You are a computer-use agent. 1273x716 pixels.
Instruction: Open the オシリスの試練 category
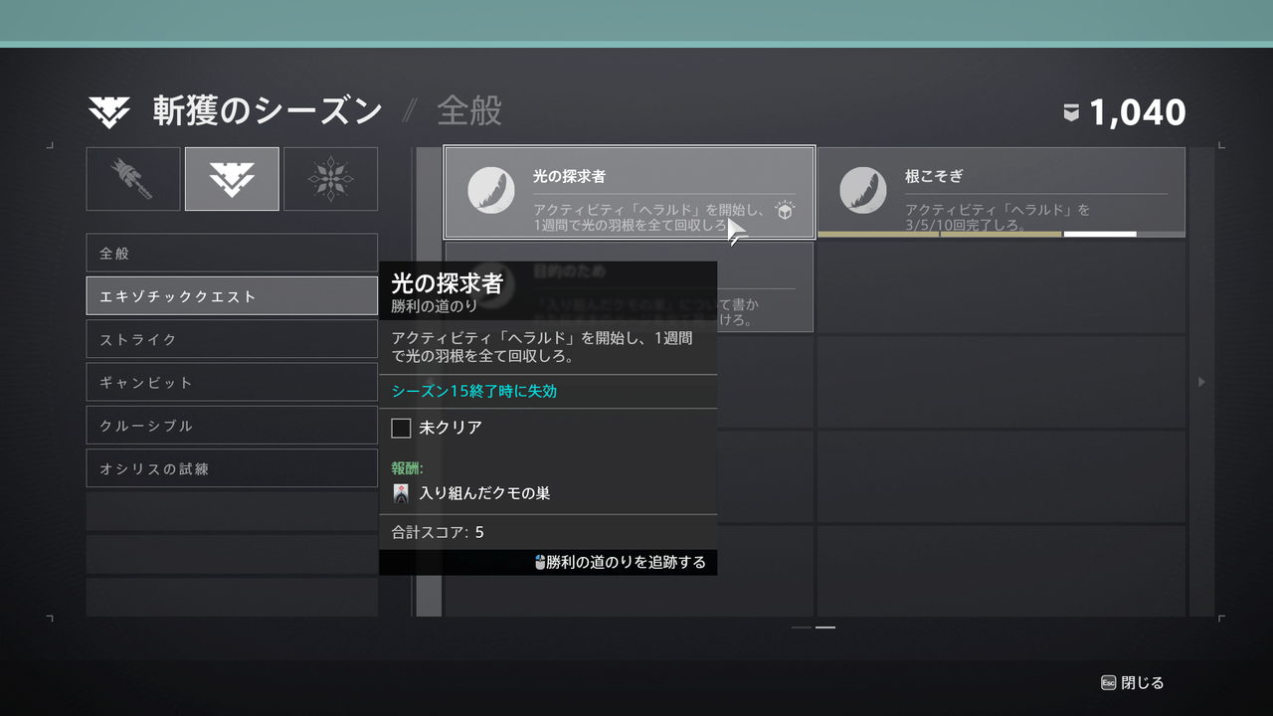click(x=232, y=468)
